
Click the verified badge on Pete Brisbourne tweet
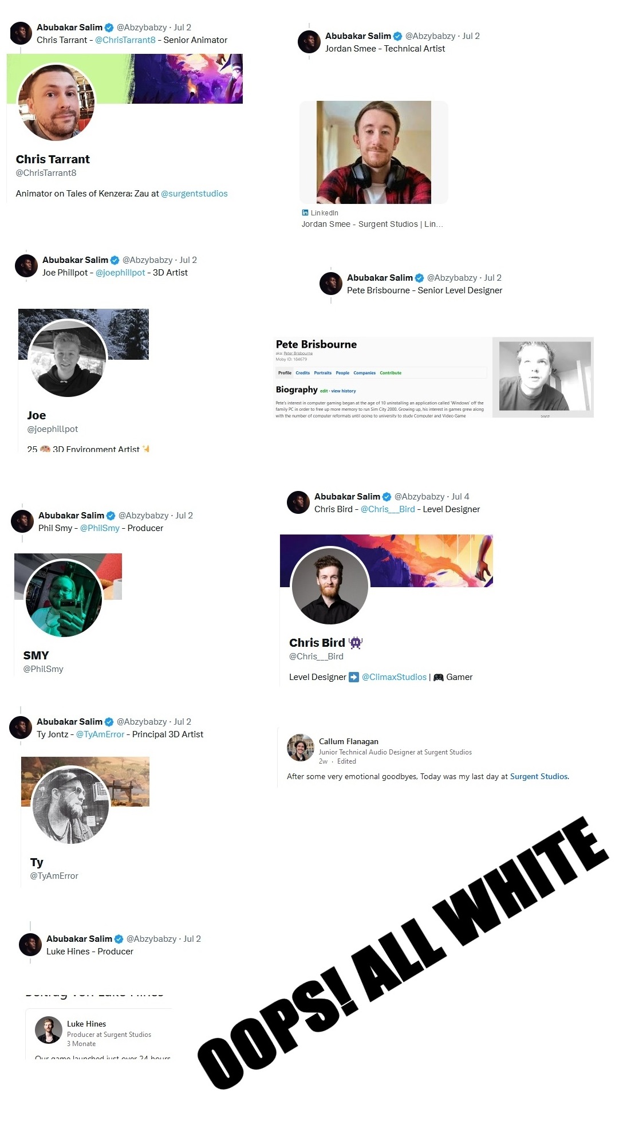click(x=419, y=278)
